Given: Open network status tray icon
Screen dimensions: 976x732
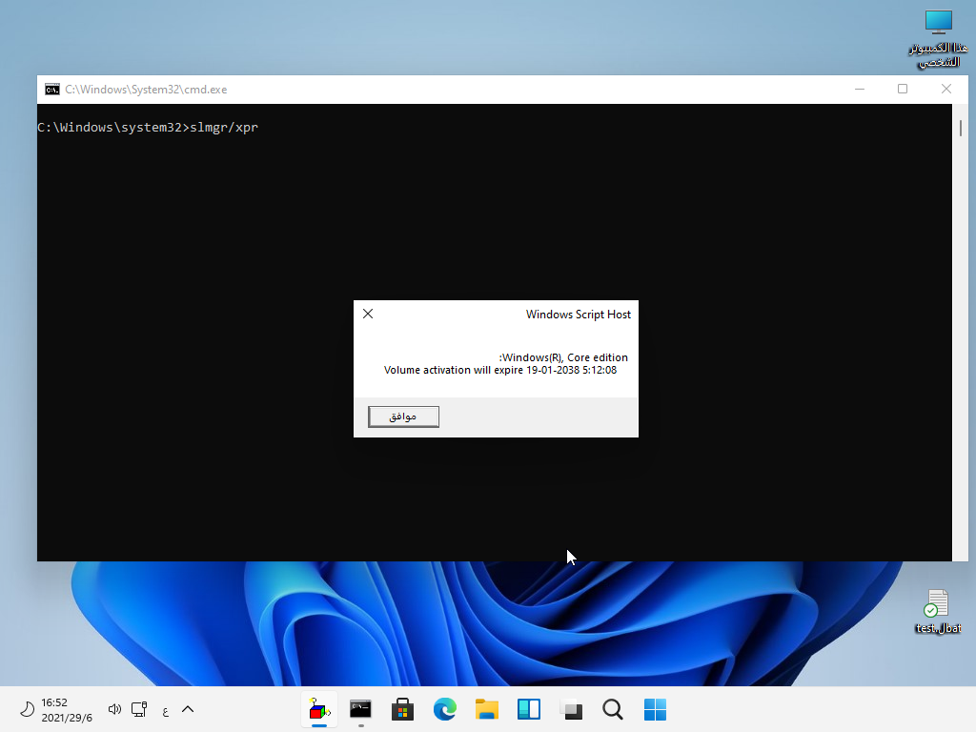Looking at the screenshot, I should point(139,709).
